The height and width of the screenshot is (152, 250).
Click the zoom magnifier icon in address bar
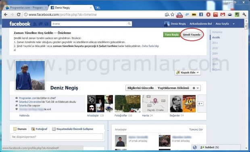167,15
